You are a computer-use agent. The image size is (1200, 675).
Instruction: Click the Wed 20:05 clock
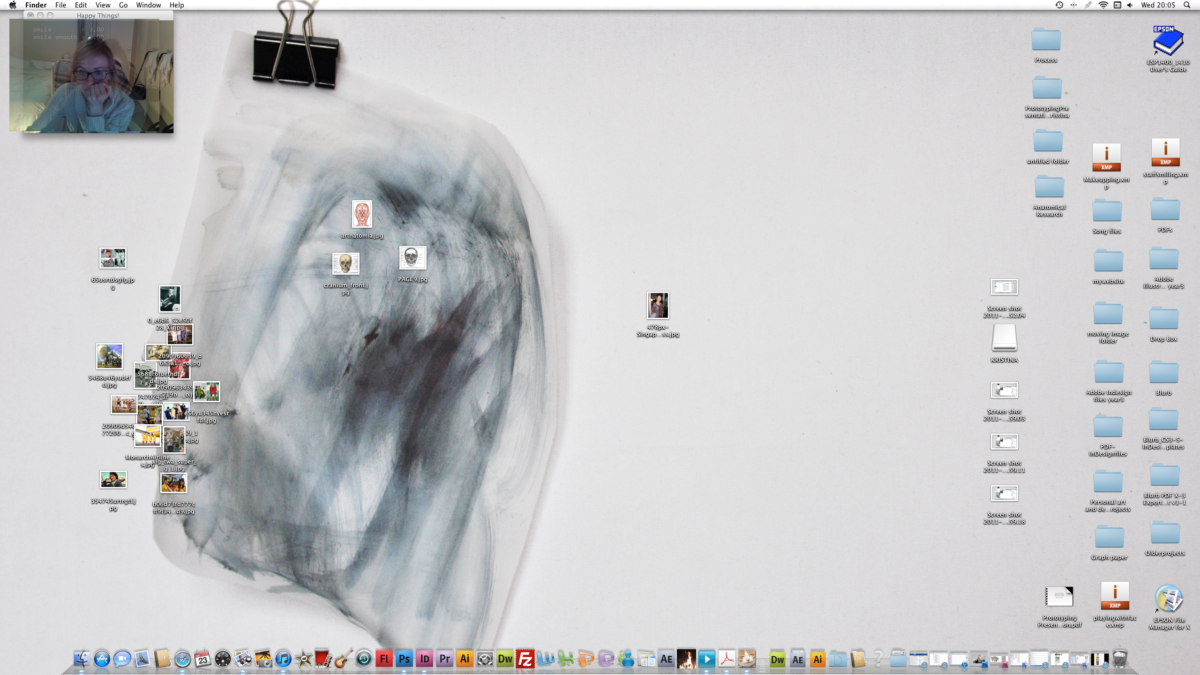pos(1158,5)
